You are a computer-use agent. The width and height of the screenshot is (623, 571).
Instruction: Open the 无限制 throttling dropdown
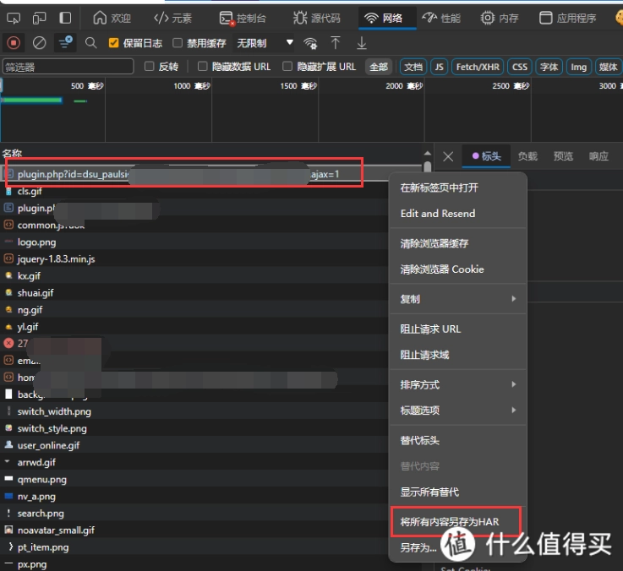coord(265,43)
